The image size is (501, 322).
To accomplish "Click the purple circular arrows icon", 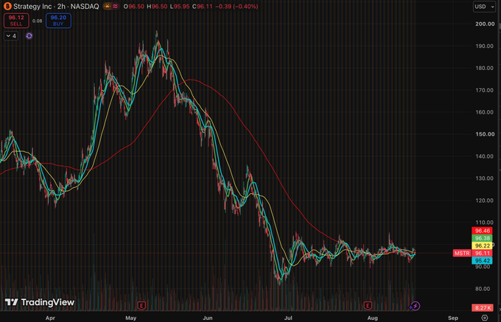I will click(x=29, y=36).
